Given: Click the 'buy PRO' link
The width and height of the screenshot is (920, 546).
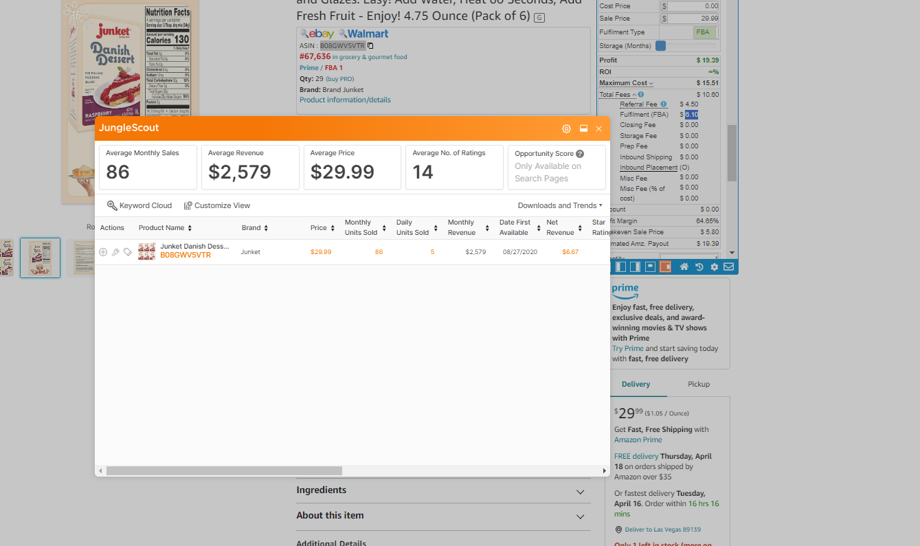Looking at the screenshot, I should pos(340,79).
